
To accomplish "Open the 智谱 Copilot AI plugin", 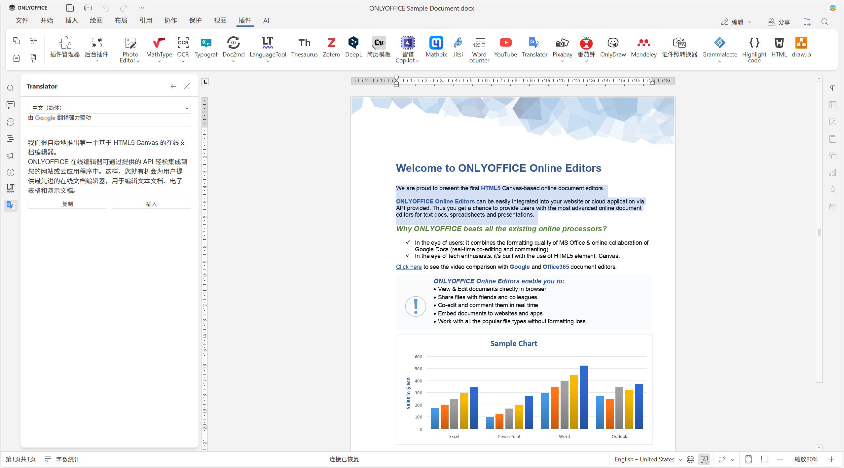I will pyautogui.click(x=408, y=50).
